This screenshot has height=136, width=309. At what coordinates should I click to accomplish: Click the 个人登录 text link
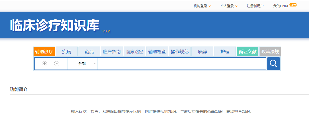(x=227, y=6)
